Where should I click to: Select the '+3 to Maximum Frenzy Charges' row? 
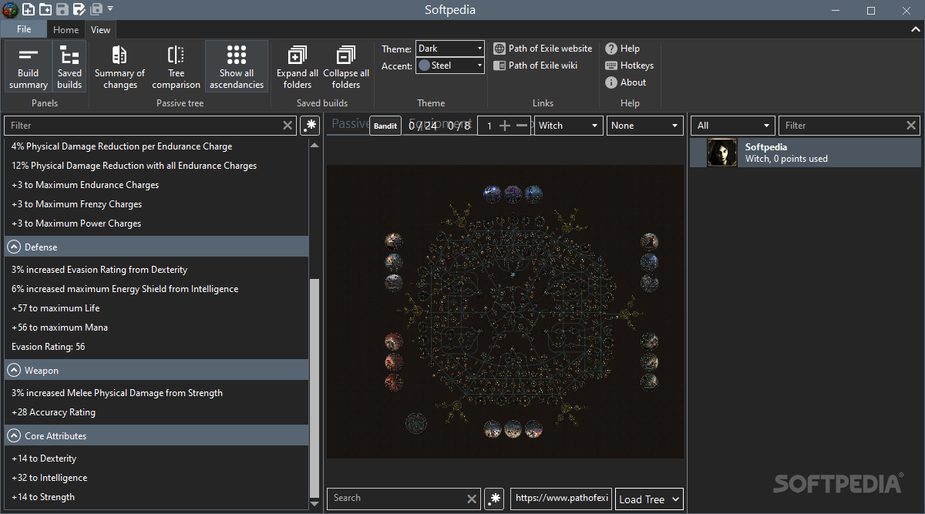coord(156,203)
